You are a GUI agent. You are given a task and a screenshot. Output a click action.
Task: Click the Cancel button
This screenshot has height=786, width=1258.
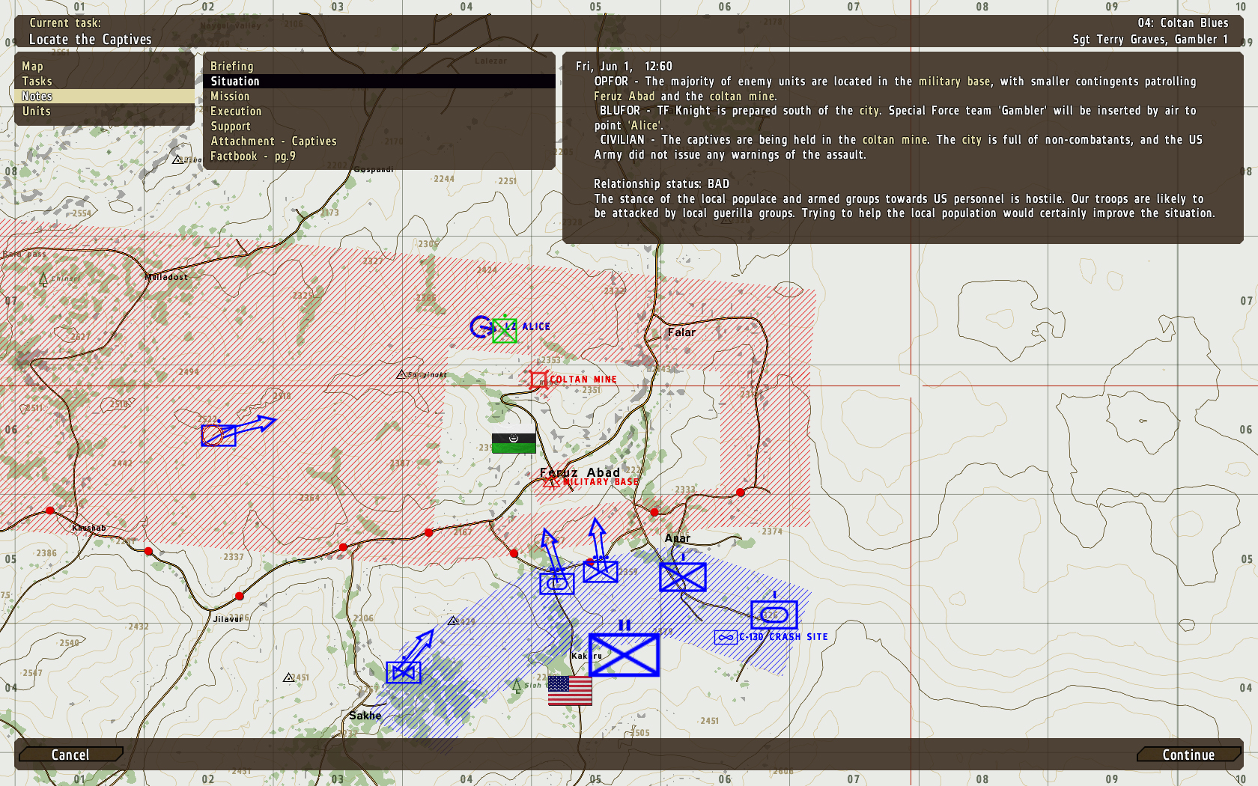click(70, 755)
